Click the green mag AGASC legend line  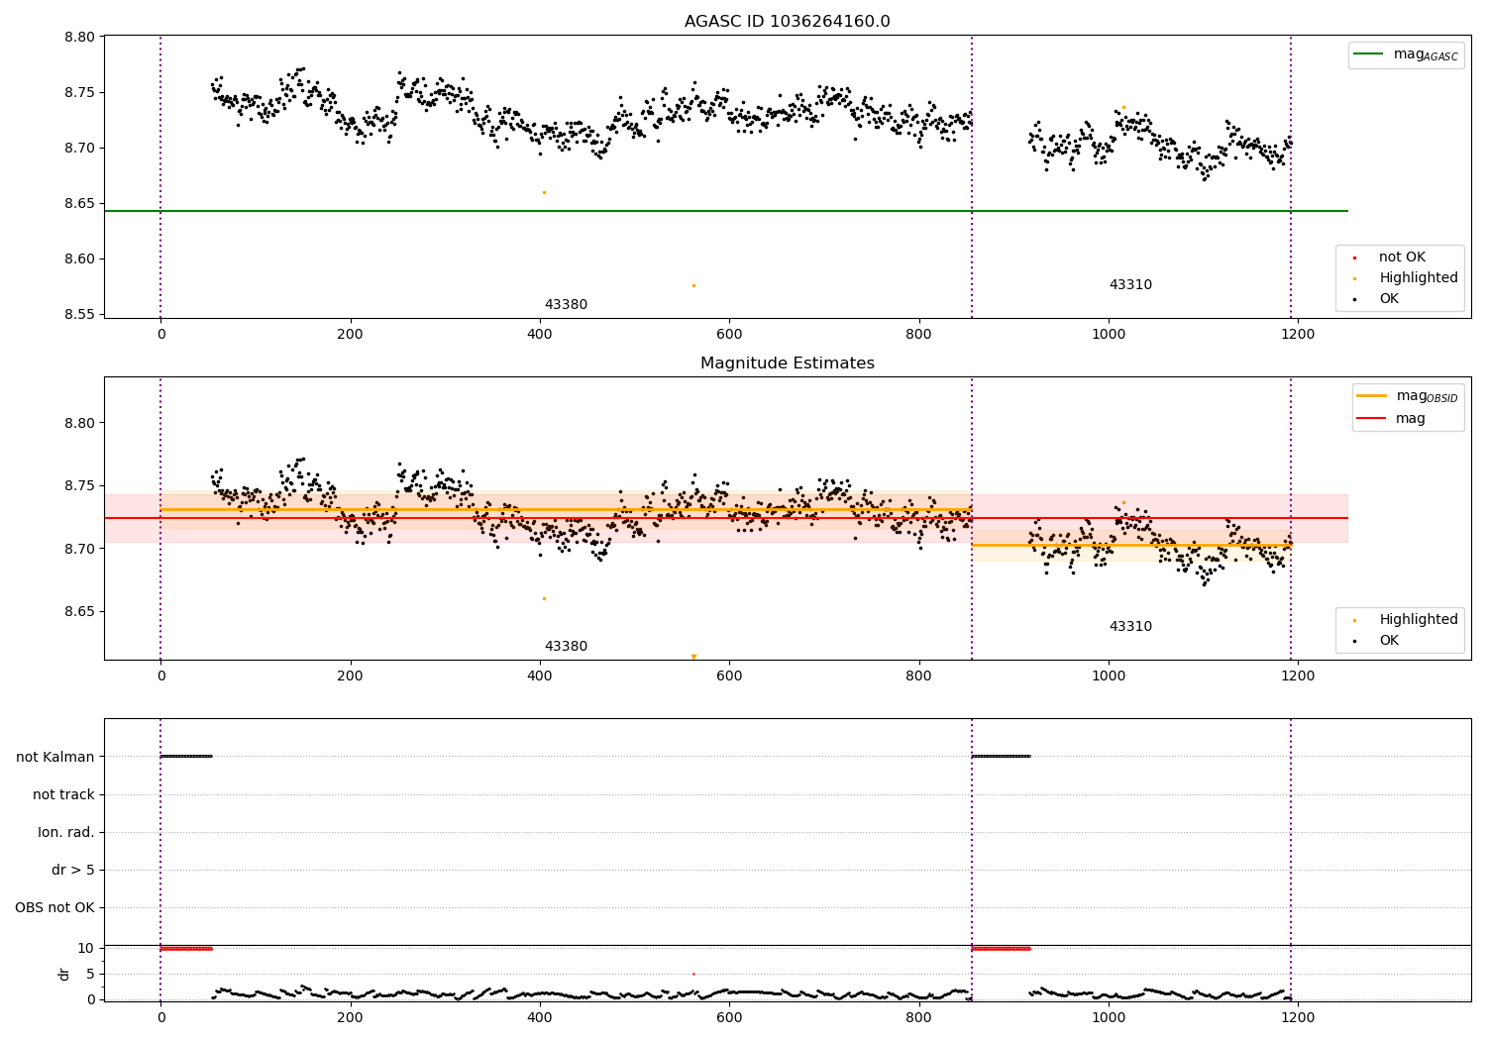(1368, 54)
